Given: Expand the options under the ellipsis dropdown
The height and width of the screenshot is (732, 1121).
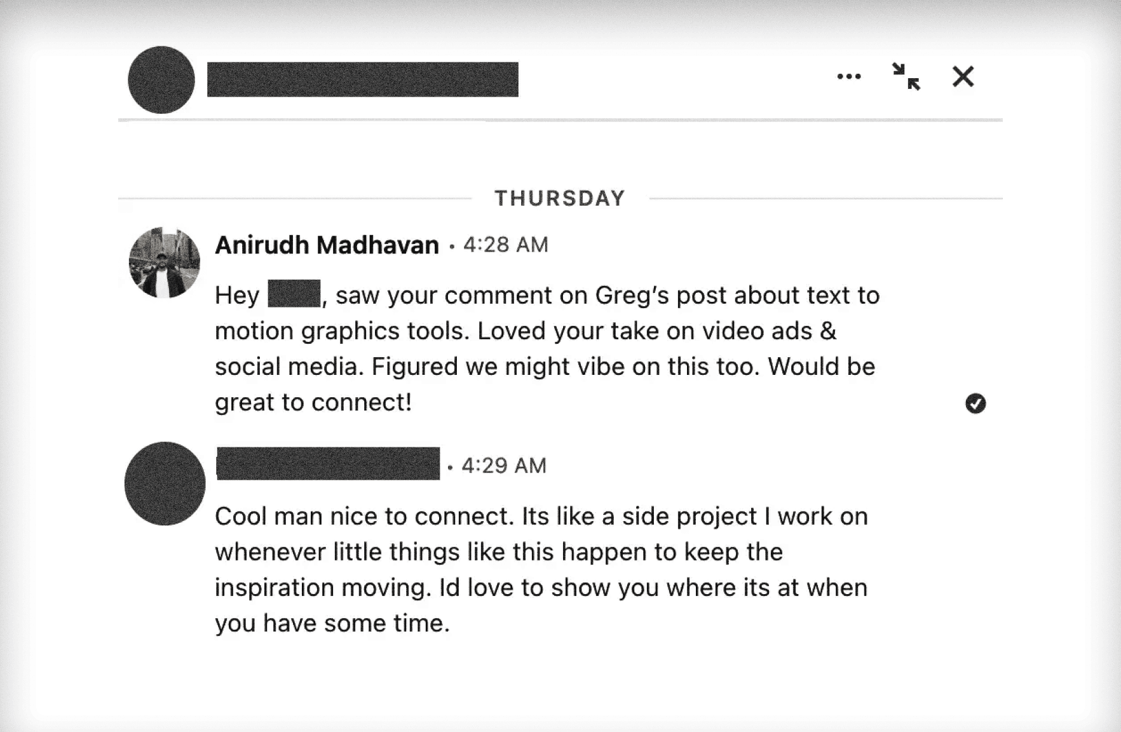Looking at the screenshot, I should [850, 76].
